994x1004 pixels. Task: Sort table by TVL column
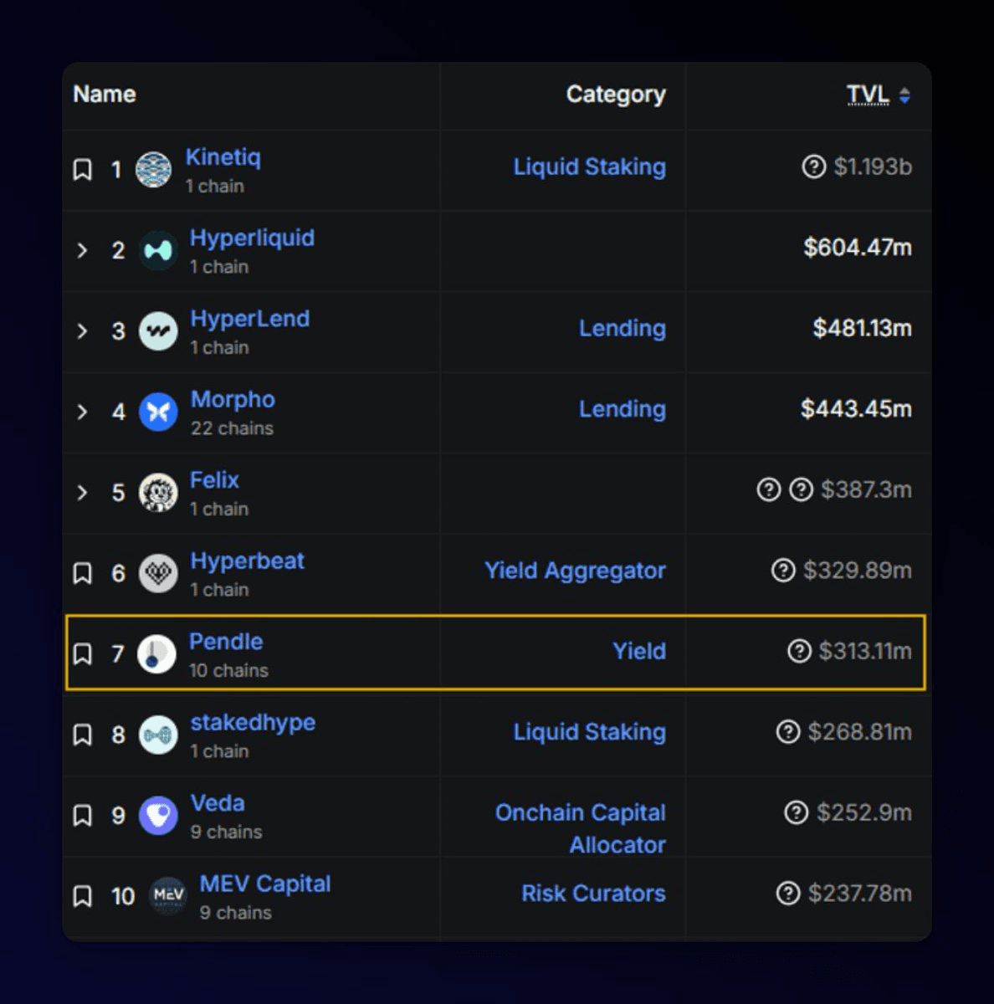[868, 94]
